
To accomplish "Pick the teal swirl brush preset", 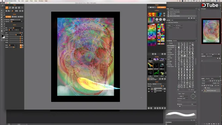I will (162, 66).
